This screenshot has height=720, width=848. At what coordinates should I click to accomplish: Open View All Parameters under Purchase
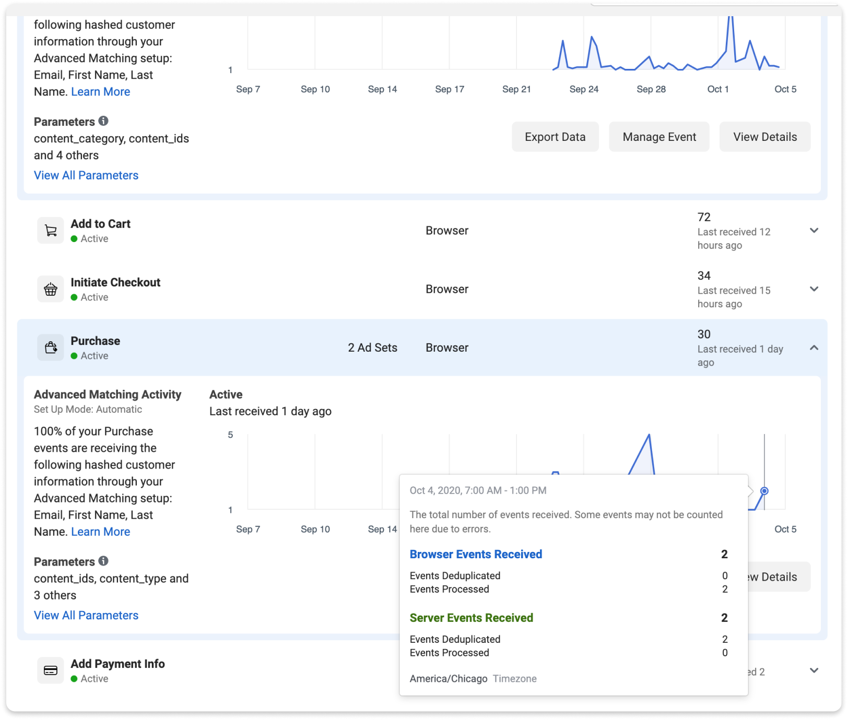[x=86, y=615]
